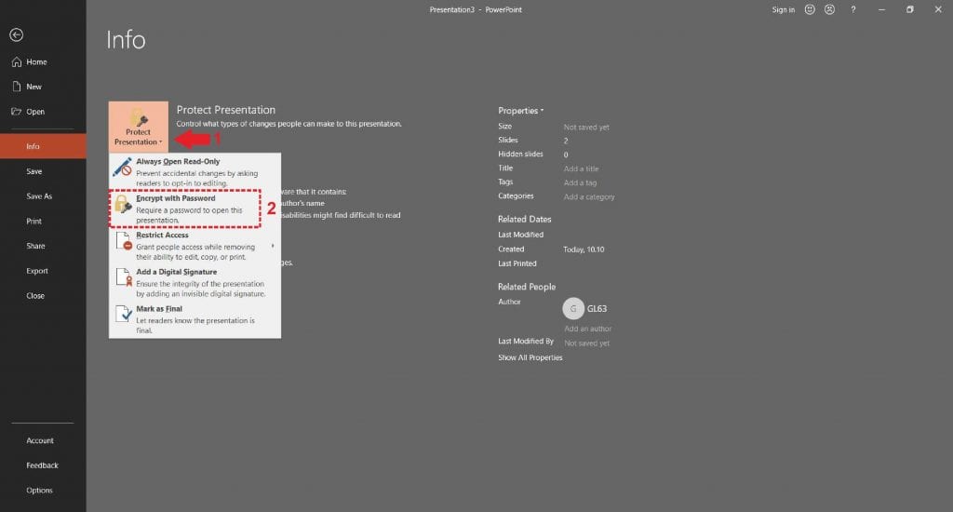Open PowerPoint Options

tap(43, 490)
